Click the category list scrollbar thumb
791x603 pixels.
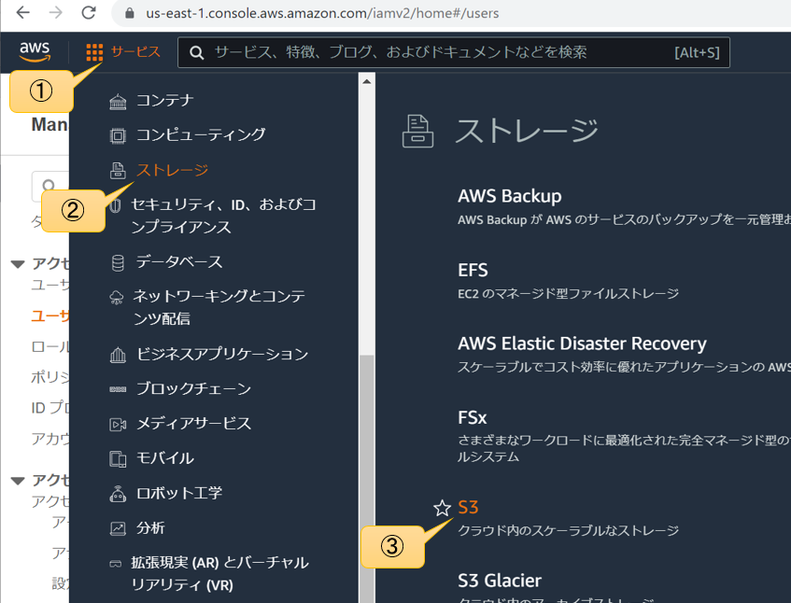tap(367, 478)
